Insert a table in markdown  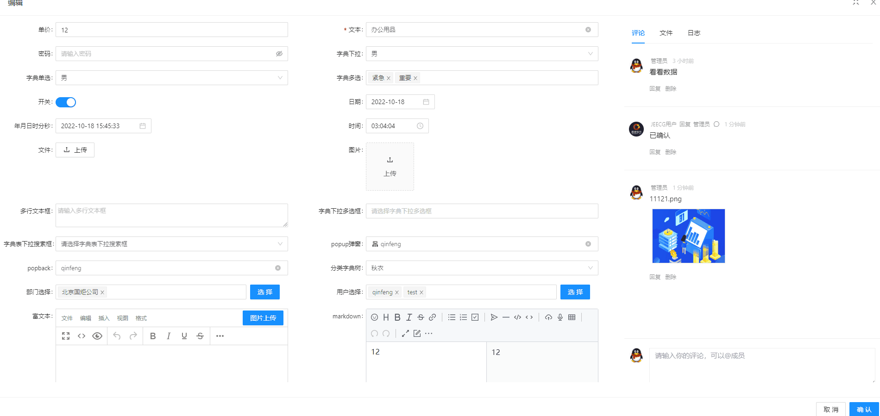coord(572,317)
